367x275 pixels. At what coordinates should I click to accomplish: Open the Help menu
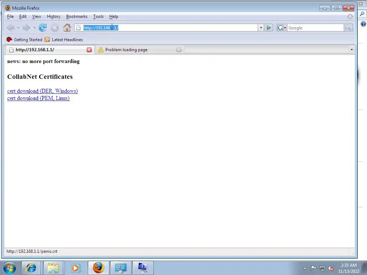(114, 16)
